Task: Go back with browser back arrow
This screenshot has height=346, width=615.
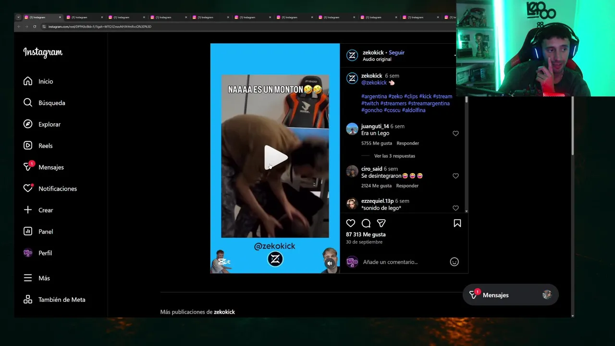Action: tap(19, 26)
